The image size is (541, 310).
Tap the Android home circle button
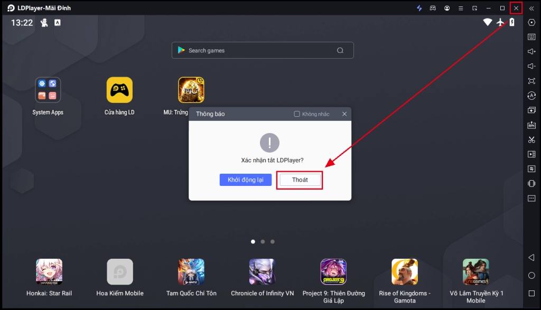click(x=531, y=275)
